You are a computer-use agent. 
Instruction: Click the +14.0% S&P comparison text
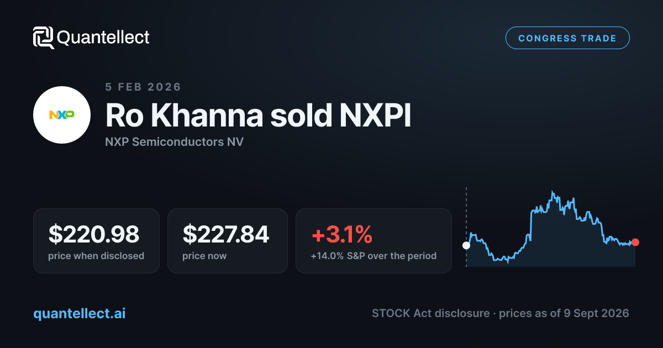pyautogui.click(x=373, y=256)
